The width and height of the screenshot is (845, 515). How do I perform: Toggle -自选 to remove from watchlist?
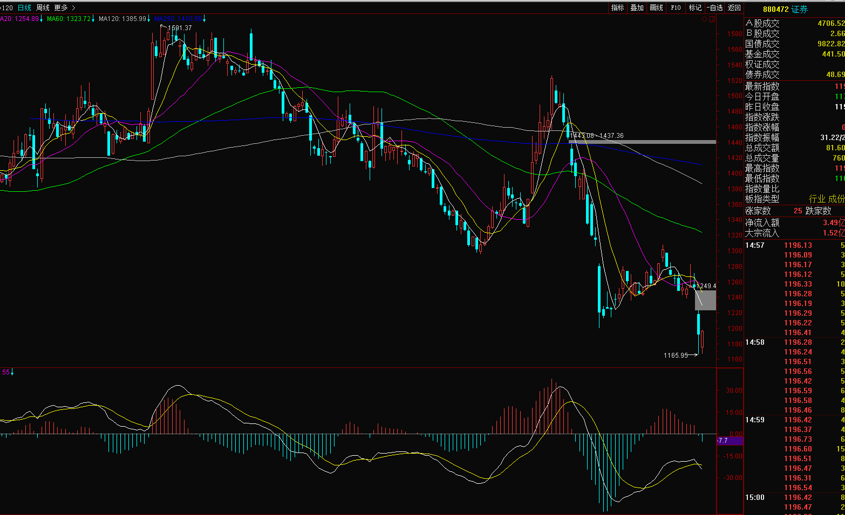pyautogui.click(x=714, y=8)
